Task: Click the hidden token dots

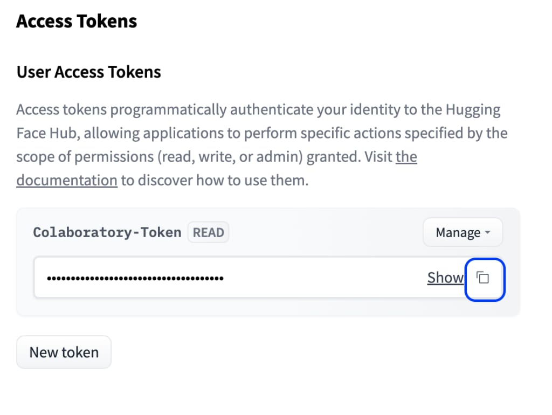Action: [135, 279]
